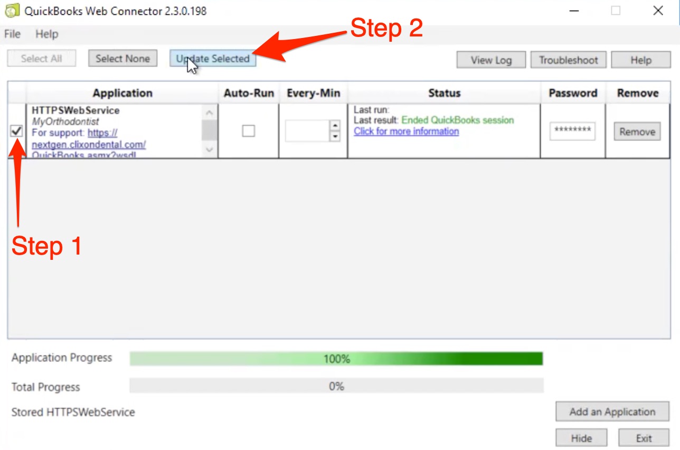Screen dimensions: 680x450
Task: Click the Update Selected button
Action: 213,59
